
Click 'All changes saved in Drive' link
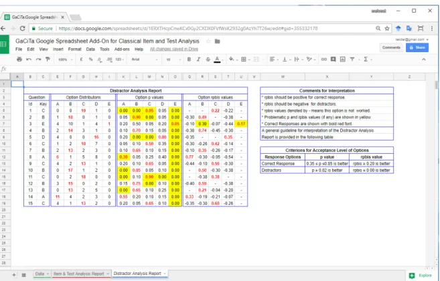tap(174, 49)
